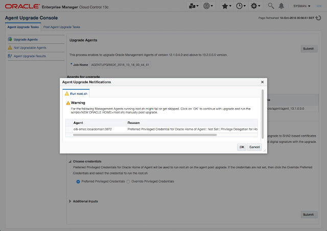Image resolution: width=327 pixels, height=231 pixels.
Task: Switch to Post Agent Upgrade Tasks tab
Action: (61, 27)
